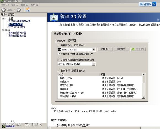The image size is (160, 129).
Task: Click the 使用全局设置 (全部) value
Action: [x=113, y=78]
